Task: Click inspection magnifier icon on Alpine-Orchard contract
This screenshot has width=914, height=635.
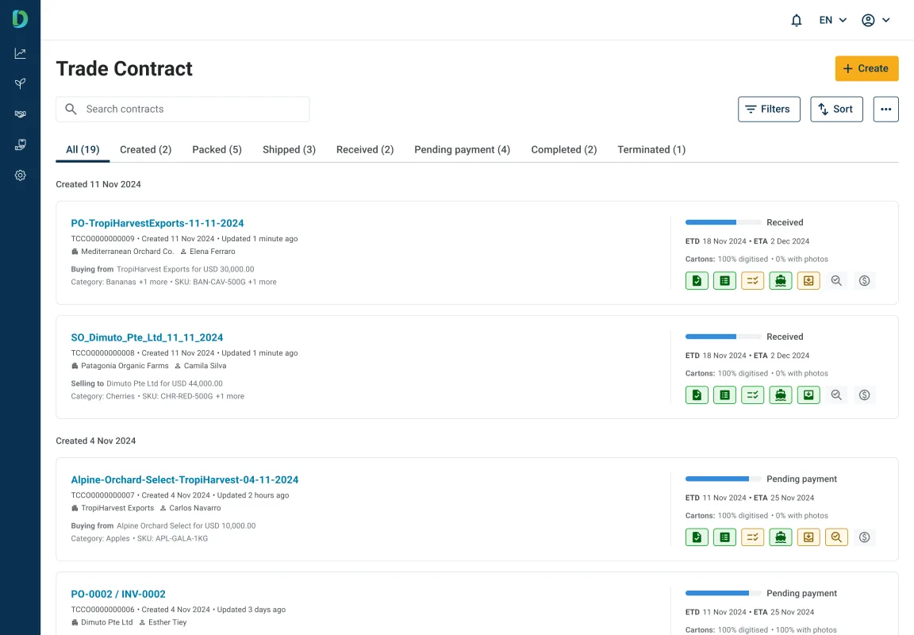Action: [x=836, y=537]
